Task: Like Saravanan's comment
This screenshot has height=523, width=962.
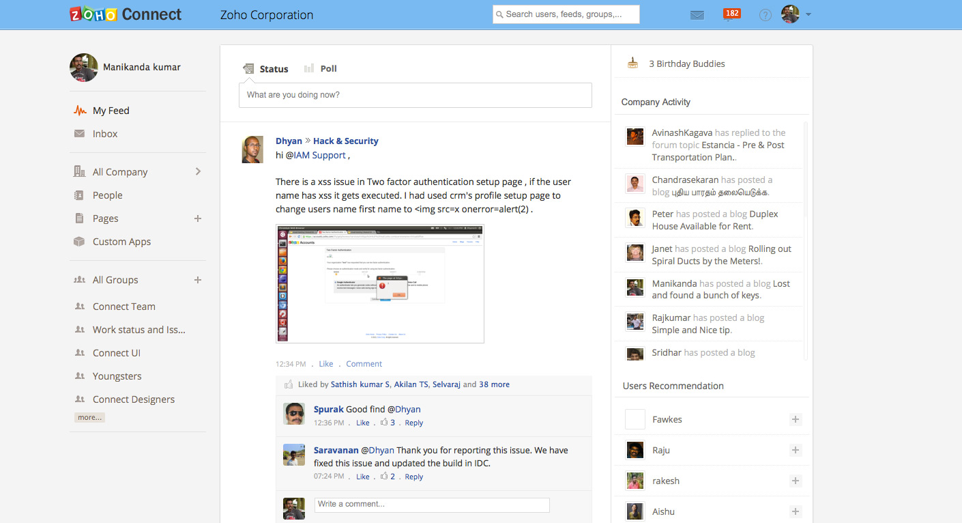Action: pos(363,477)
